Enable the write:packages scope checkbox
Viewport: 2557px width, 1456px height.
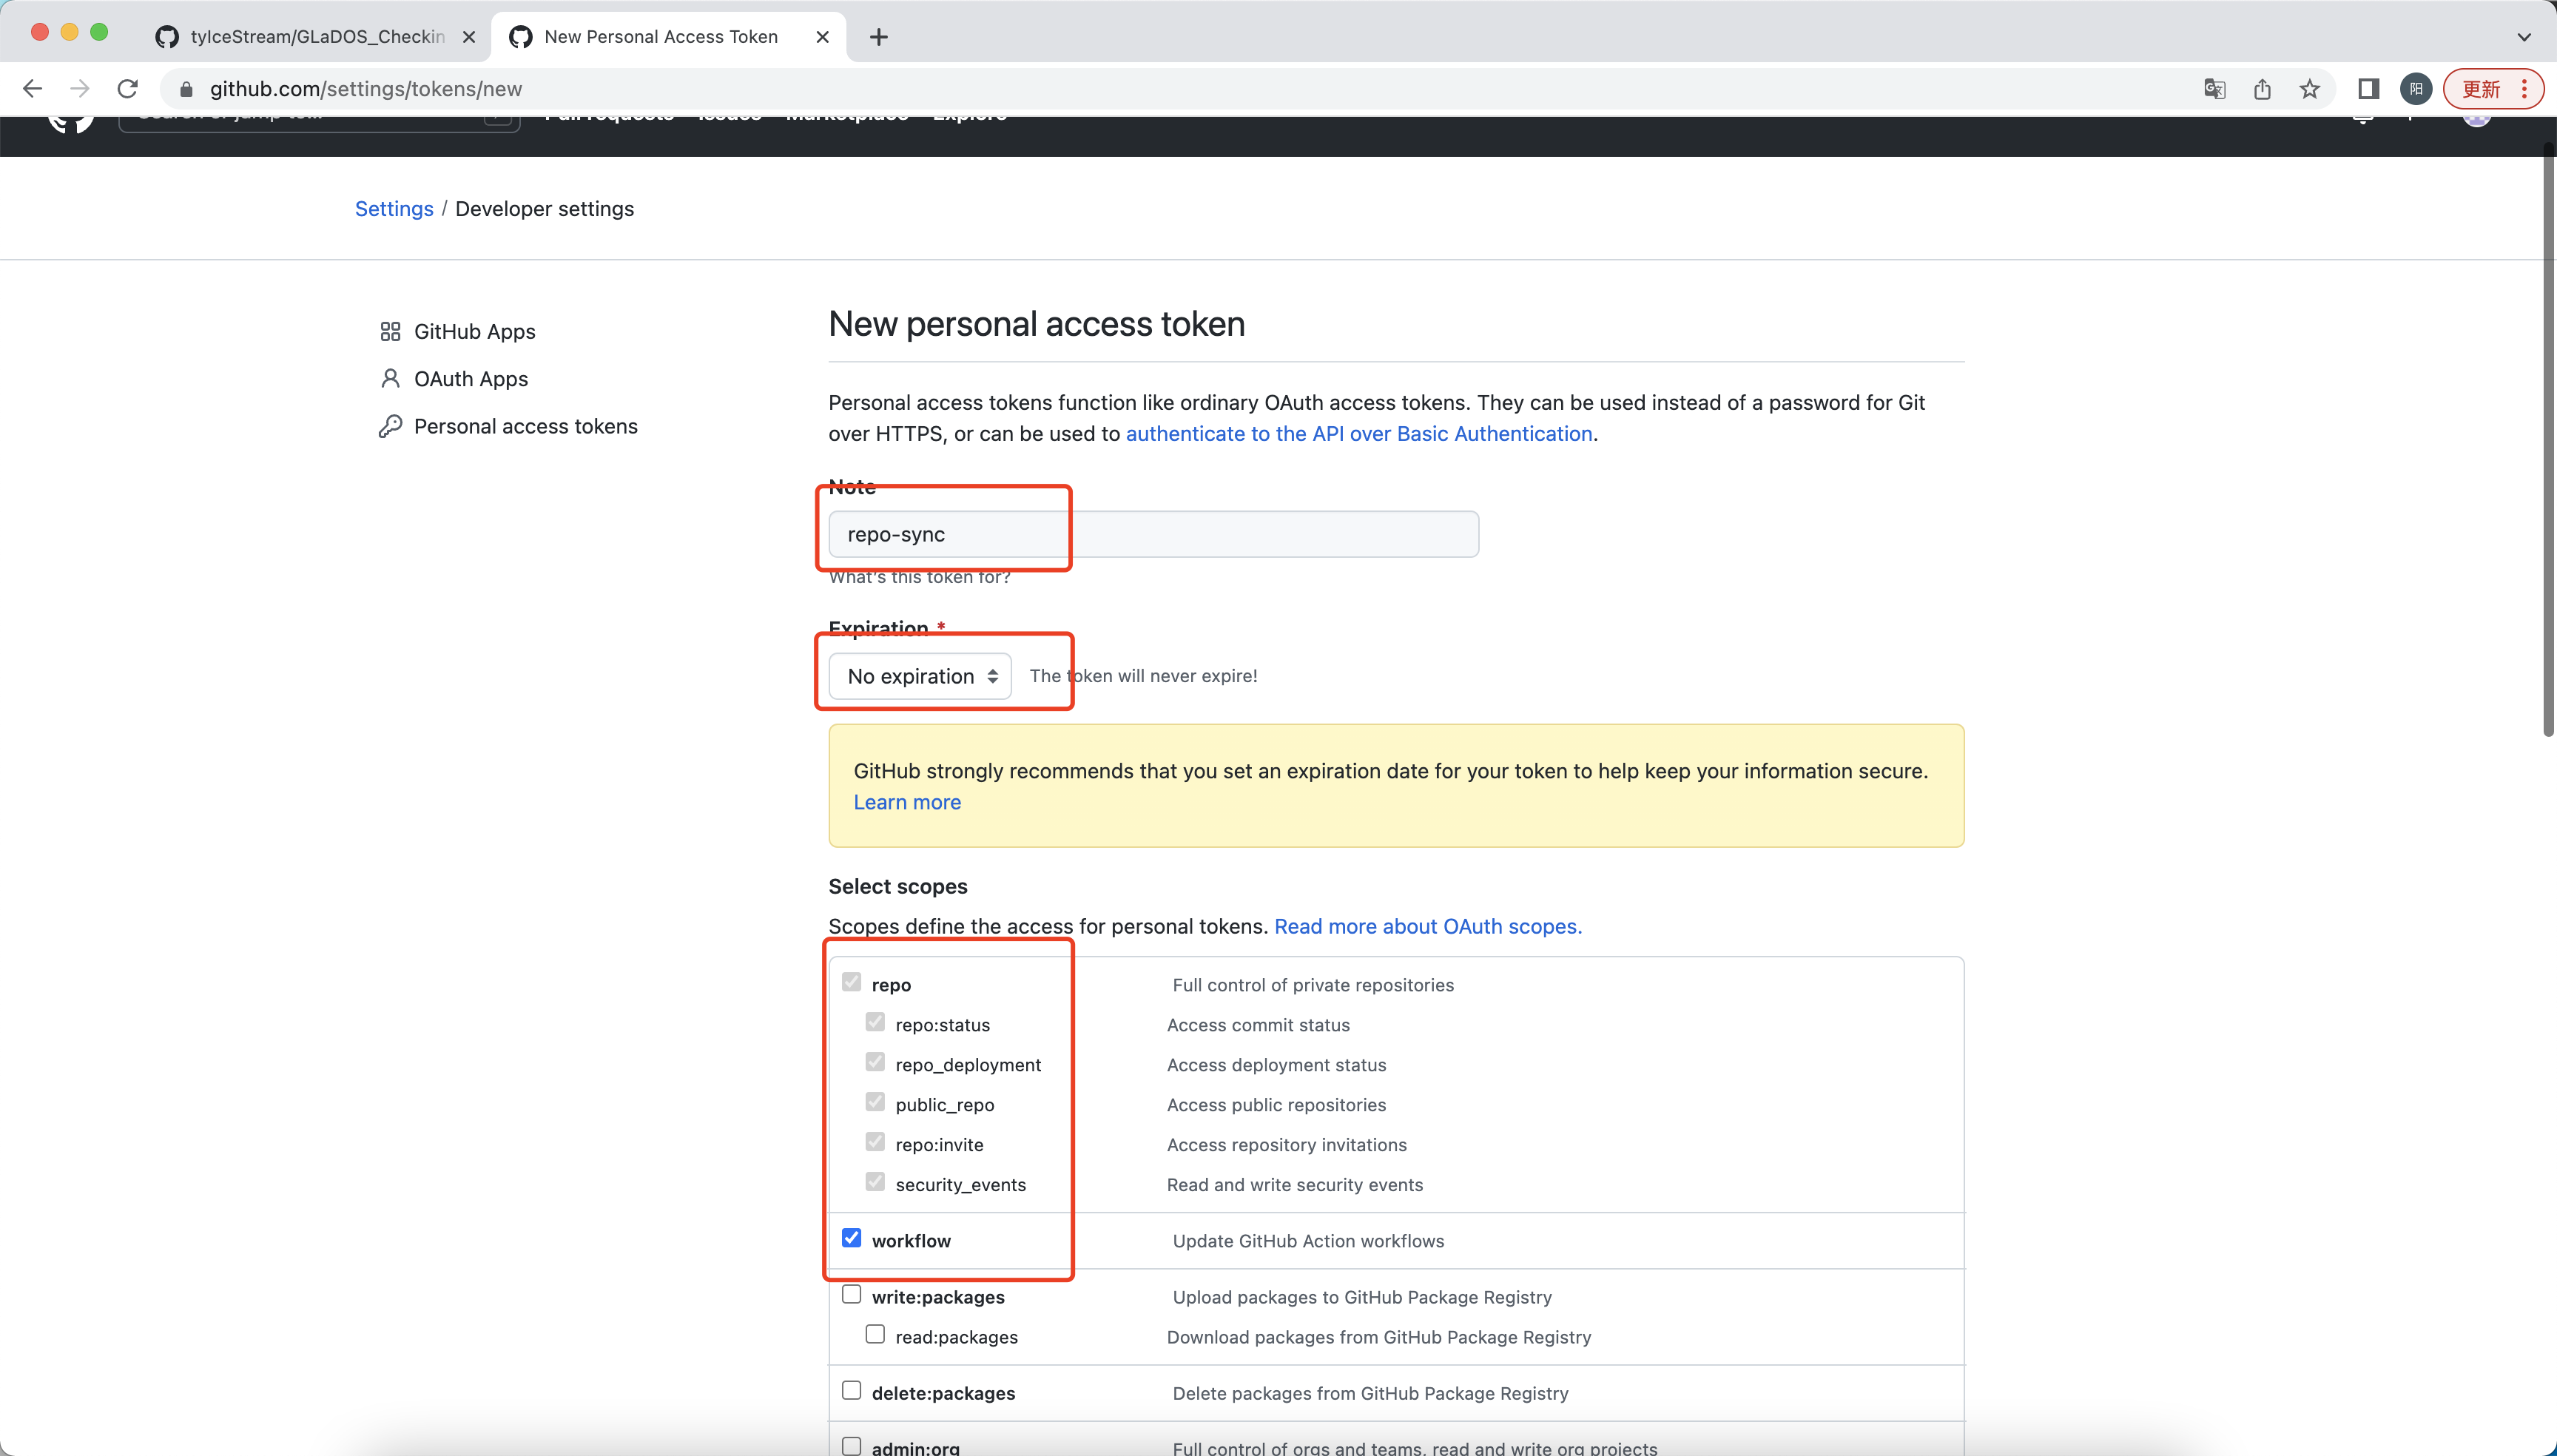(x=851, y=1295)
